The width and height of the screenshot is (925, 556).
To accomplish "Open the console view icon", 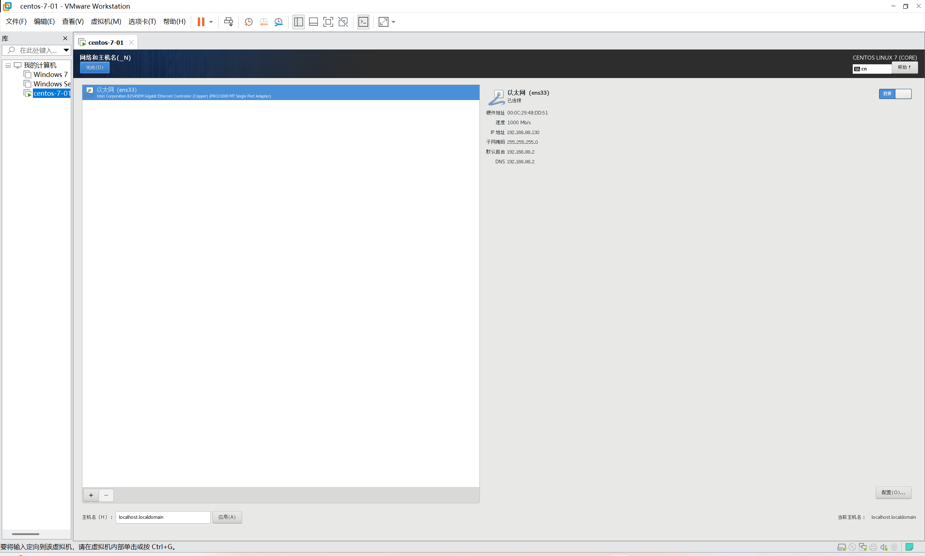I will 363,22.
